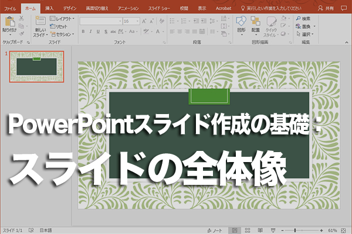
Task: Click the Paste (貼り付け) icon
Action: [9, 22]
